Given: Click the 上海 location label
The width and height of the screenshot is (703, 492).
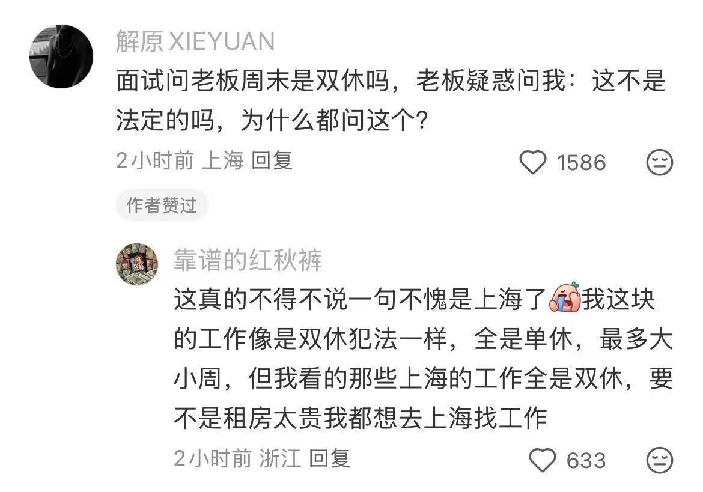Looking at the screenshot, I should tap(223, 161).
